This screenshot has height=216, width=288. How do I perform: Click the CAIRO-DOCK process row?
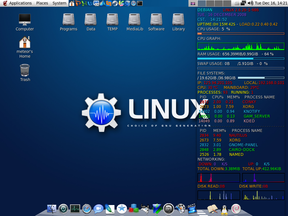[x=227, y=150]
